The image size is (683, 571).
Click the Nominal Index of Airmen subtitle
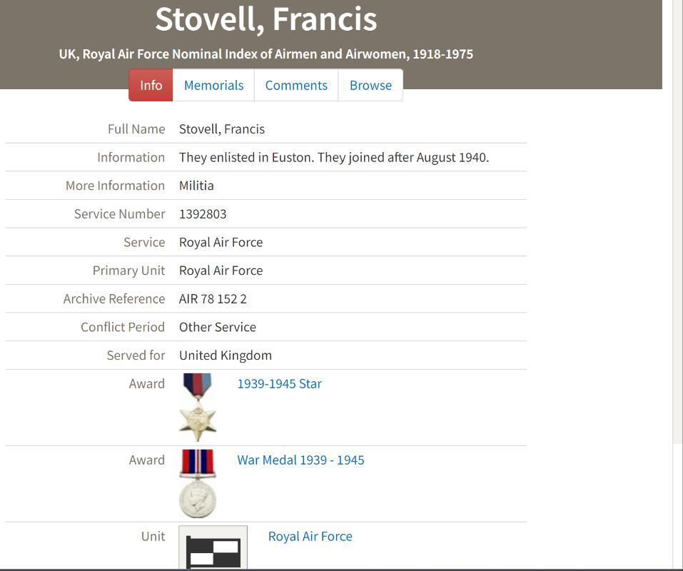(x=265, y=54)
